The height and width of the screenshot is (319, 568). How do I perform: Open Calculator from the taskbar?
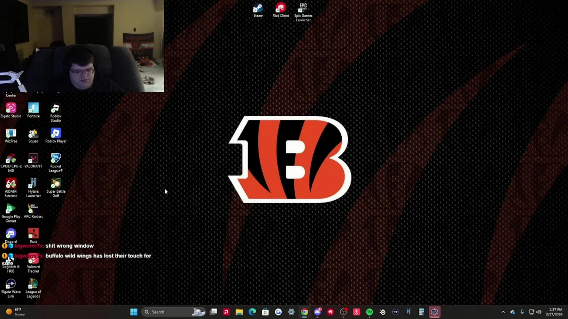(422, 312)
